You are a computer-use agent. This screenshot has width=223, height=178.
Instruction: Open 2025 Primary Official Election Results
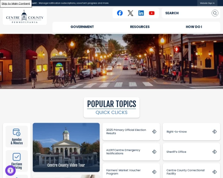pyautogui.click(x=131, y=132)
